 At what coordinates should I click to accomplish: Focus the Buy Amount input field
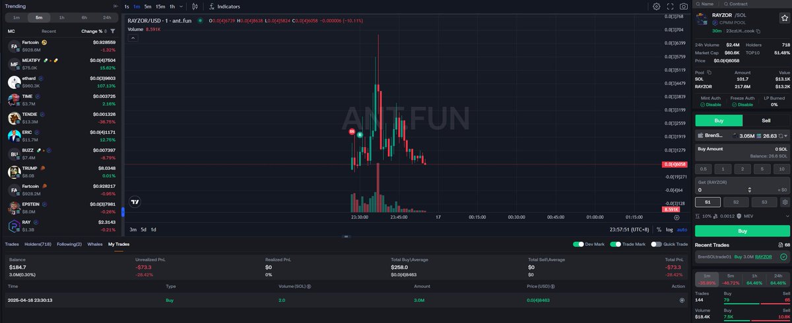point(742,152)
